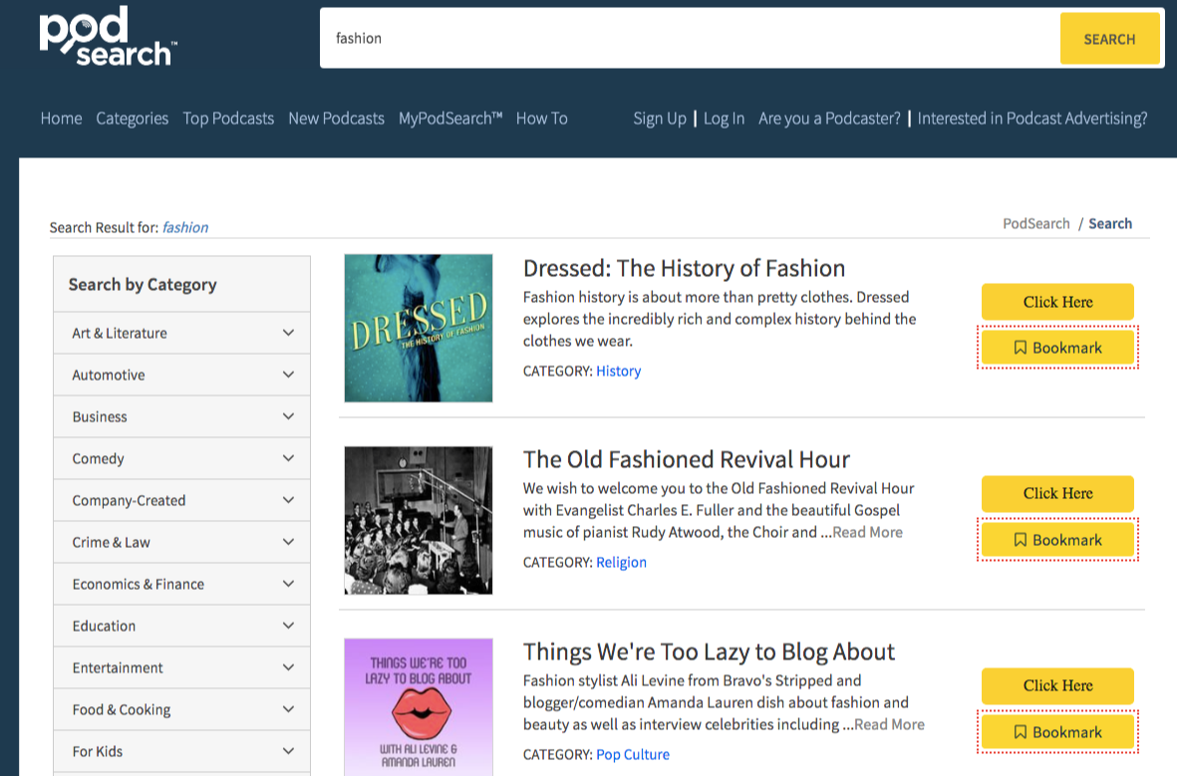The height and width of the screenshot is (776, 1177).
Task: Open MyPodSearch menu item
Action: (x=450, y=119)
